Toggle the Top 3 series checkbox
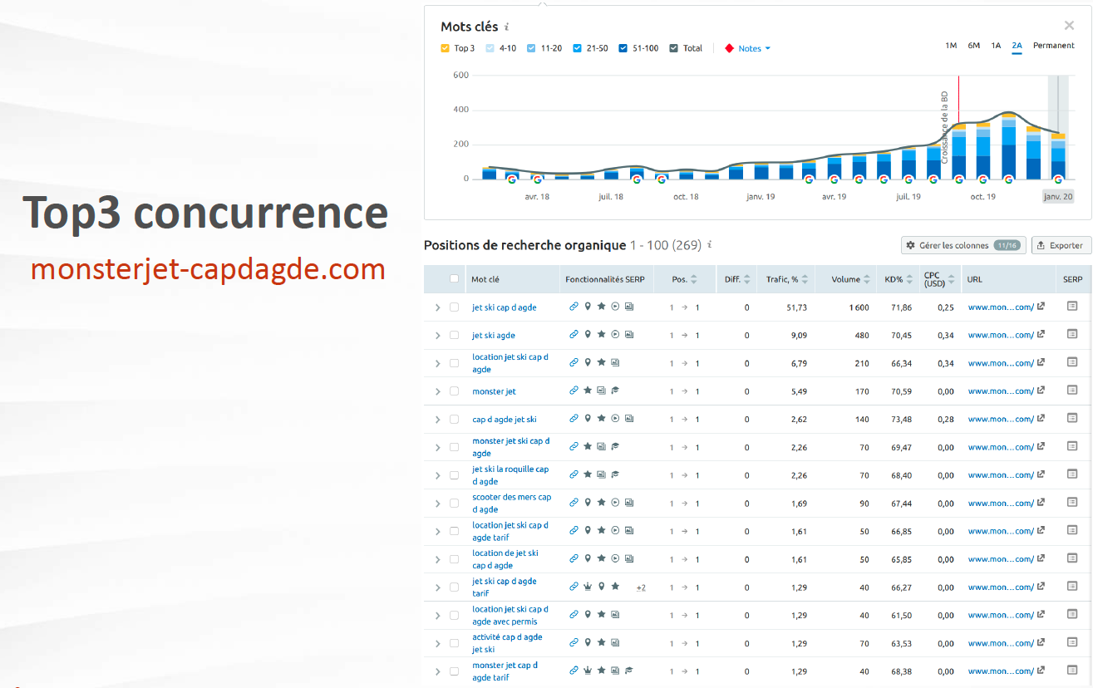Image resolution: width=1093 pixels, height=688 pixels. [445, 48]
